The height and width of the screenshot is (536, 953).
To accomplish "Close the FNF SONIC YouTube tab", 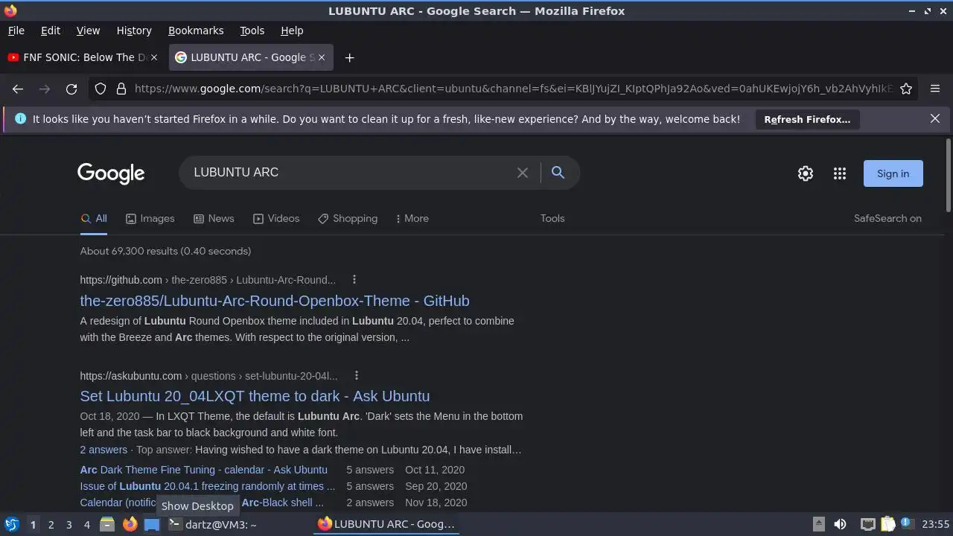I will 154,57.
